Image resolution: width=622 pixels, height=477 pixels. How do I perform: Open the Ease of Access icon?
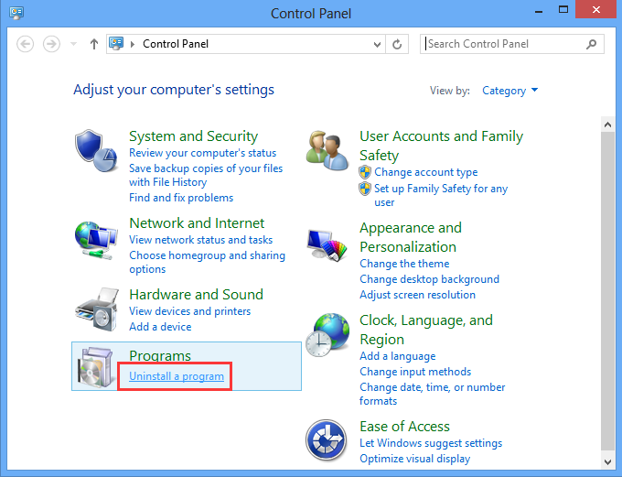(x=329, y=442)
